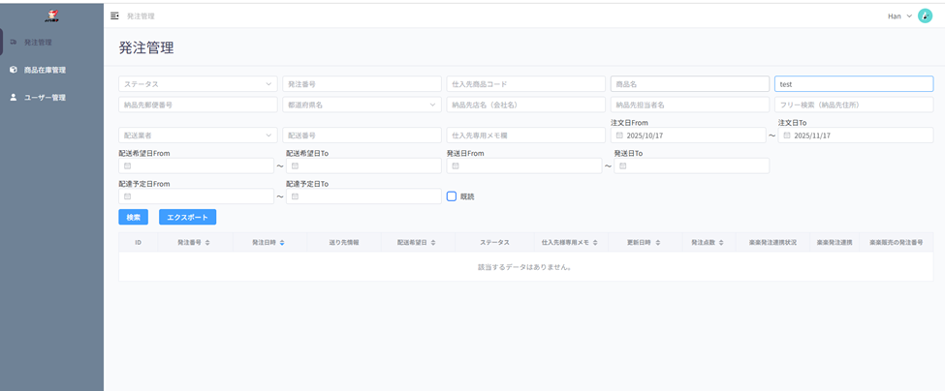Open the Han user menu
This screenshot has height=391, width=945.
899,16
